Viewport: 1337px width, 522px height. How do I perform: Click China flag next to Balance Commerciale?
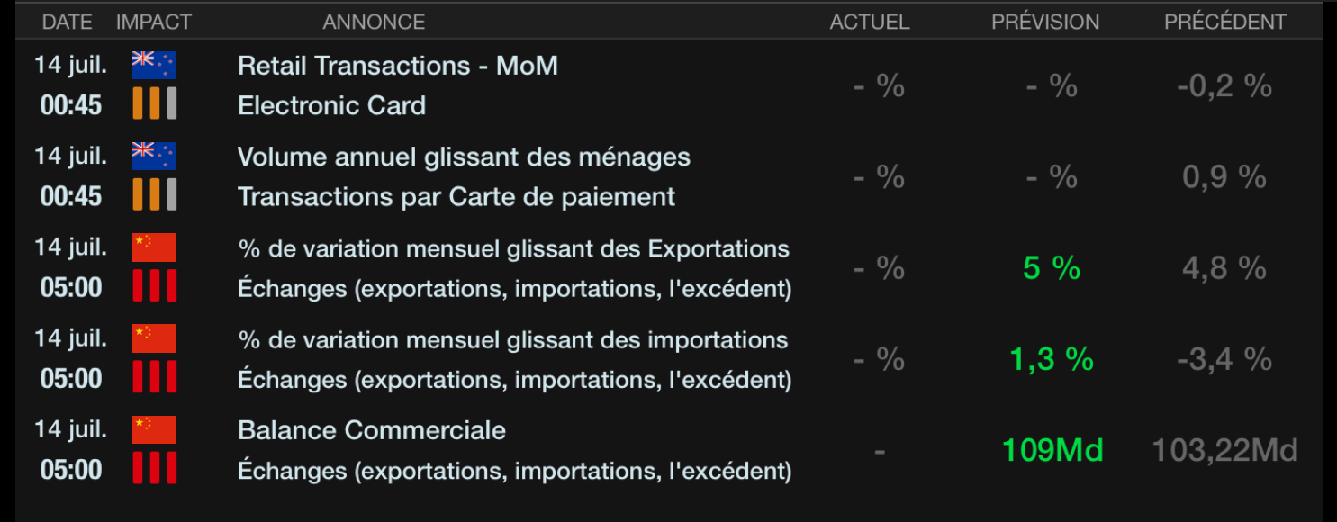pyautogui.click(x=154, y=429)
